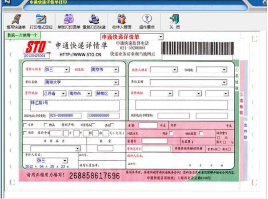
Task: Expand the recipient 单位名称 dropdown
Action: [x=224, y=82]
